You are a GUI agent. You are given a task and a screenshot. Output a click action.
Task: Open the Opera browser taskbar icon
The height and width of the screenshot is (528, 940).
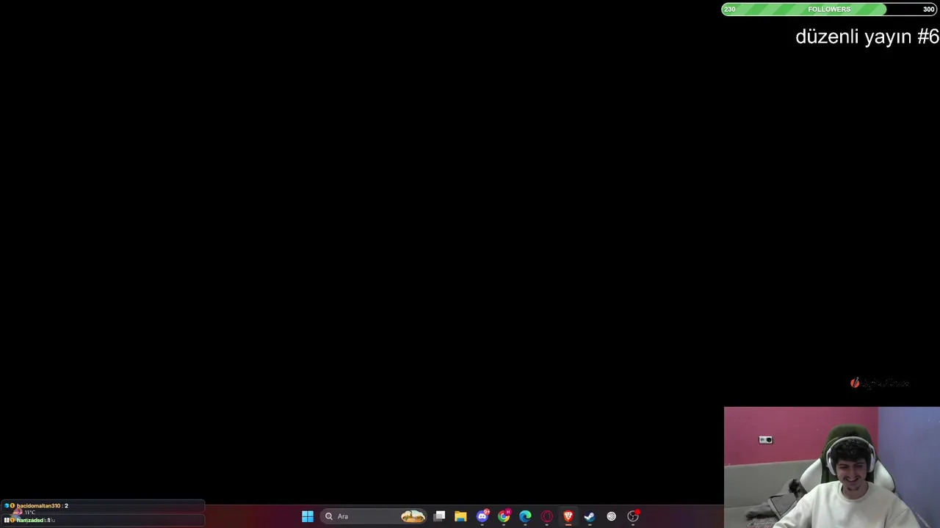tap(546, 516)
